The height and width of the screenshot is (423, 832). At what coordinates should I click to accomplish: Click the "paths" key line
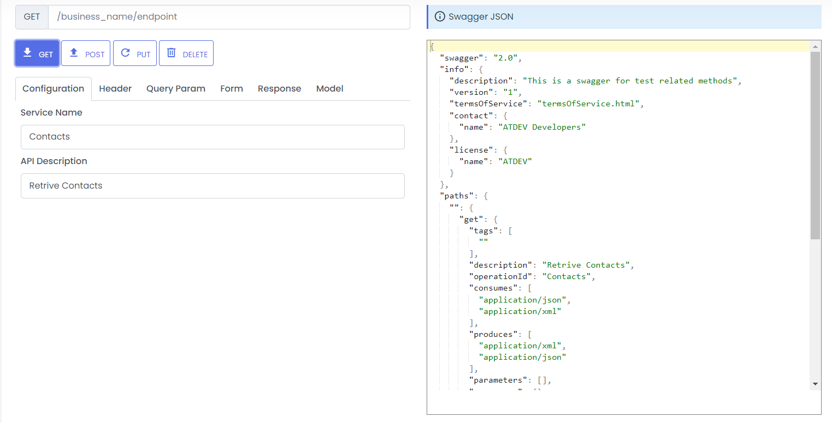464,196
